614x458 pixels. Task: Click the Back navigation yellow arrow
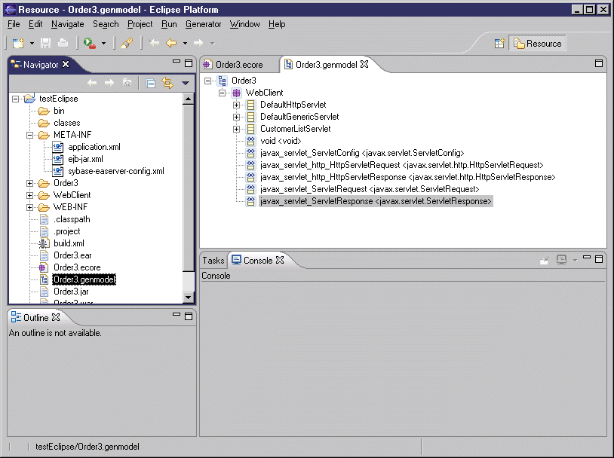coord(171,44)
